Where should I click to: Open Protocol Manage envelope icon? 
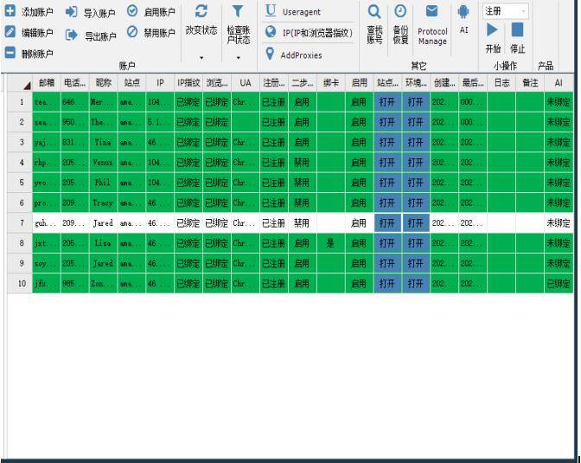431,11
